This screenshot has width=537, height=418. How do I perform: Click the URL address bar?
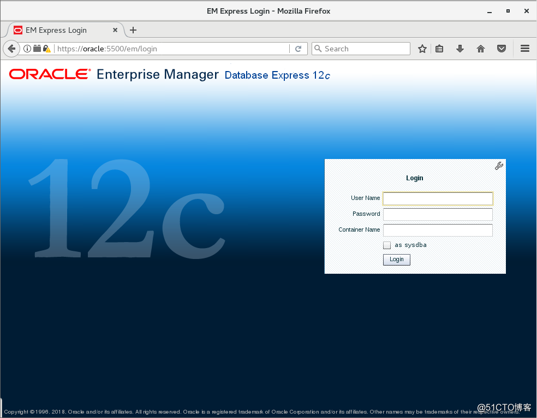click(x=171, y=49)
